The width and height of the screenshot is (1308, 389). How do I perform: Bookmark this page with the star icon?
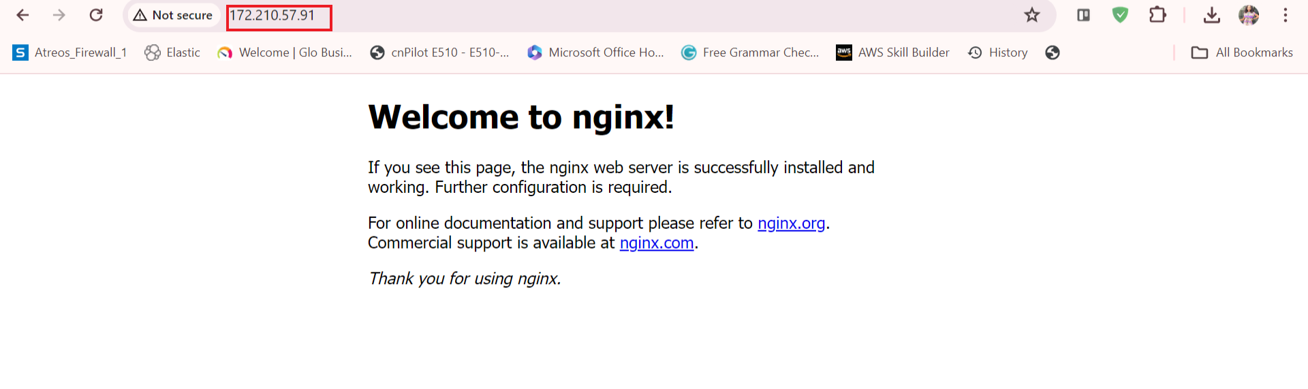point(1032,15)
